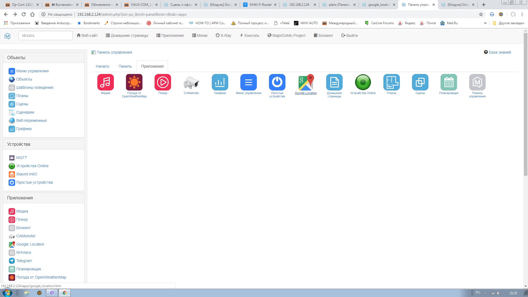Open the Планировщик calendar icon
Image resolution: width=528 pixels, height=297 pixels.
[449, 82]
